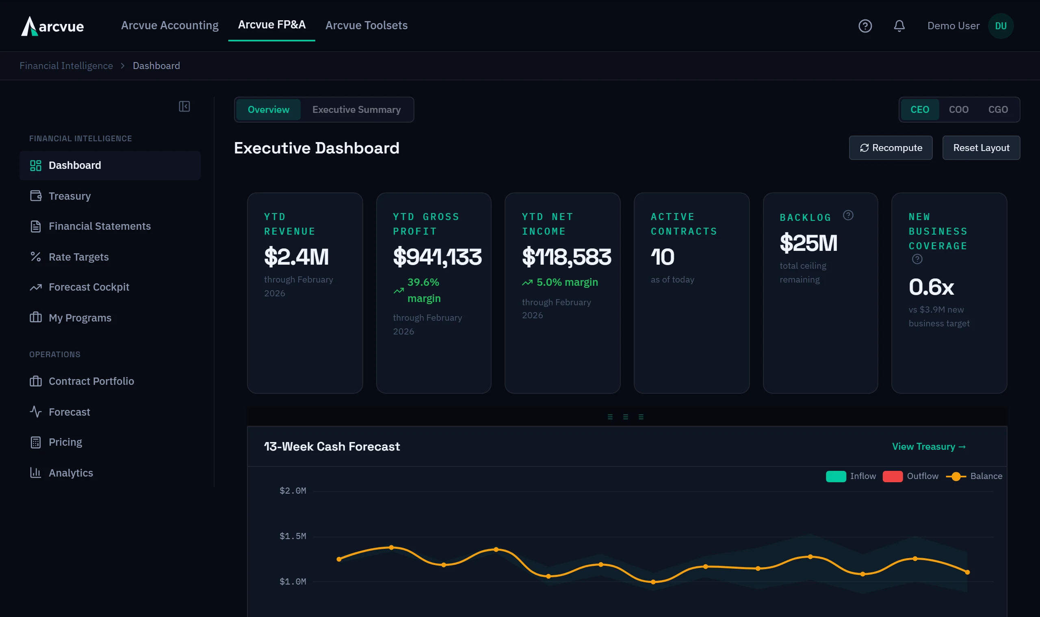
Task: Select the Overview tab
Action: coord(268,110)
